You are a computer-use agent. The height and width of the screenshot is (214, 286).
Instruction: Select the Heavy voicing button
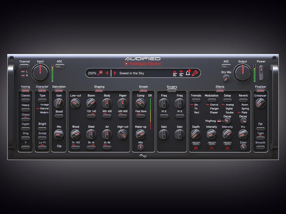pos(25,110)
